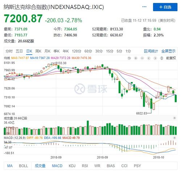Screen dimensions: 181x172
Task: Enable the RSI indicator
Action: tap(85, 166)
